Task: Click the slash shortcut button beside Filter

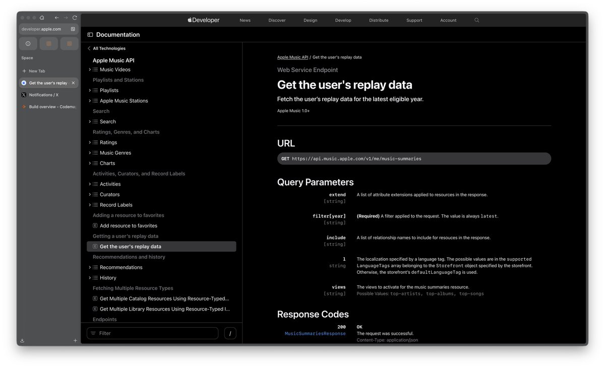Action: click(230, 333)
